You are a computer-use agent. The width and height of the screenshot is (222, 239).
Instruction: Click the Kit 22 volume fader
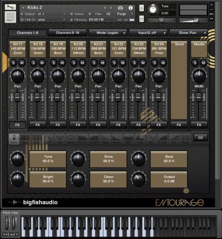(x=118, y=97)
